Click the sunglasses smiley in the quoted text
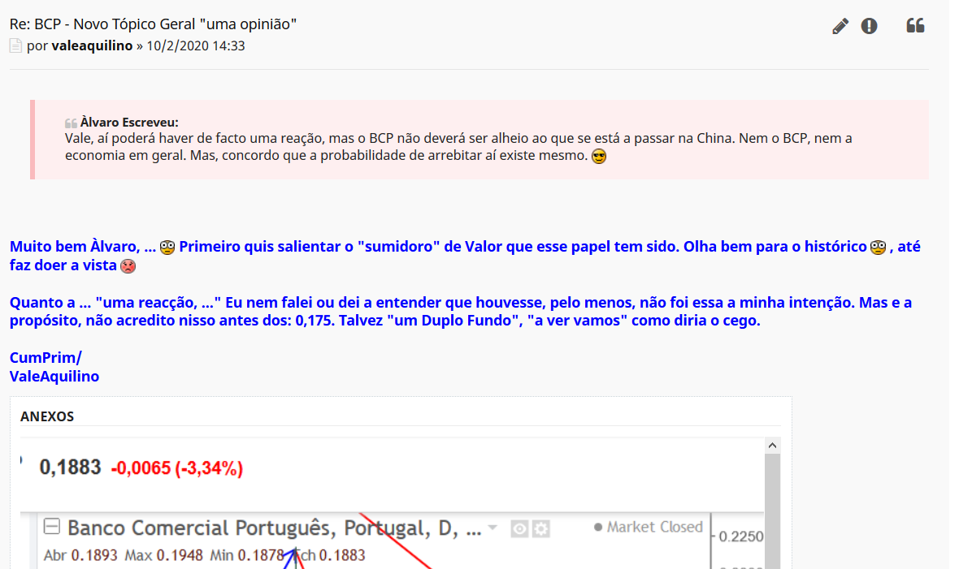 599,157
